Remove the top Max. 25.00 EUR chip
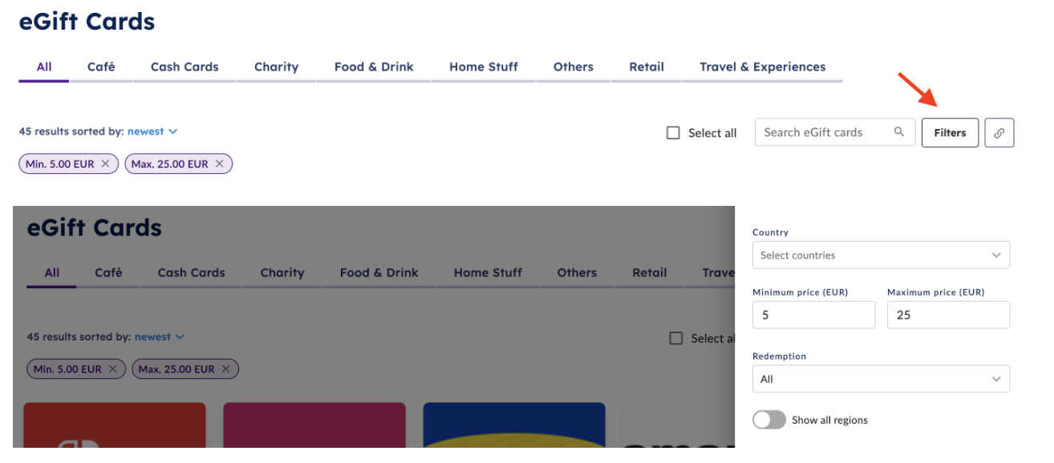Screen dimensions: 1054x463 [x=219, y=164]
